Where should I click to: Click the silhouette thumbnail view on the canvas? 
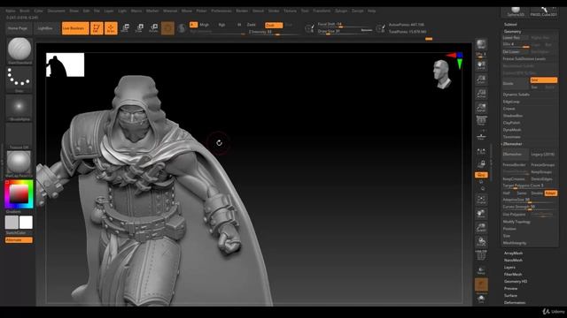coord(65,64)
